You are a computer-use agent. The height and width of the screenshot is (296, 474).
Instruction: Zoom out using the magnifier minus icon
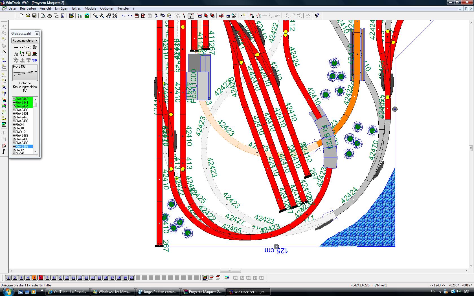pos(95,16)
